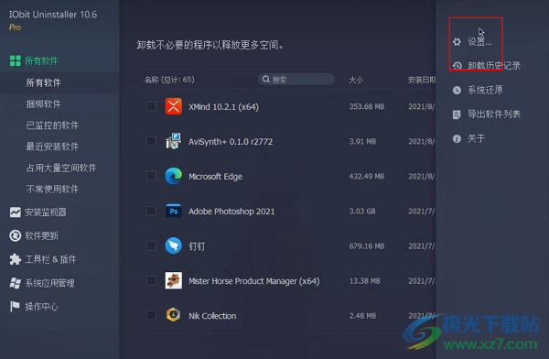Viewport: 549px width, 359px height.
Task: Sort by 名称 column header
Action: pyautogui.click(x=169, y=80)
